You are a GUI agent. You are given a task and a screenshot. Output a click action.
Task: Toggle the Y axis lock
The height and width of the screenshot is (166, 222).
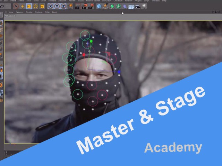pyautogui.click(x=57, y=6)
